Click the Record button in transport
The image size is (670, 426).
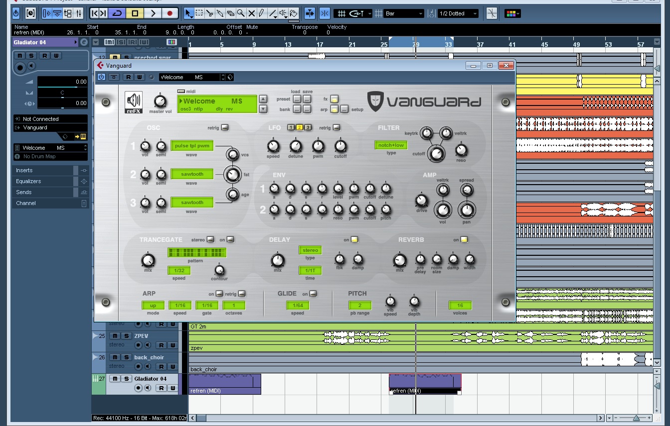click(170, 13)
